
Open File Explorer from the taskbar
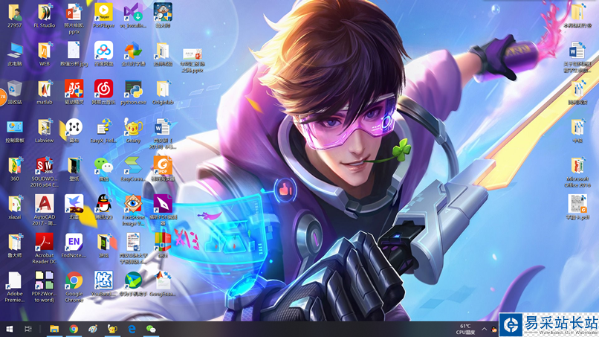point(54,329)
